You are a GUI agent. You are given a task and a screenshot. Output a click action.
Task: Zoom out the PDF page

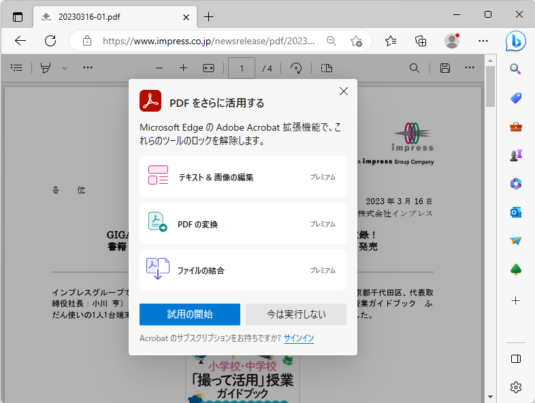coord(159,68)
